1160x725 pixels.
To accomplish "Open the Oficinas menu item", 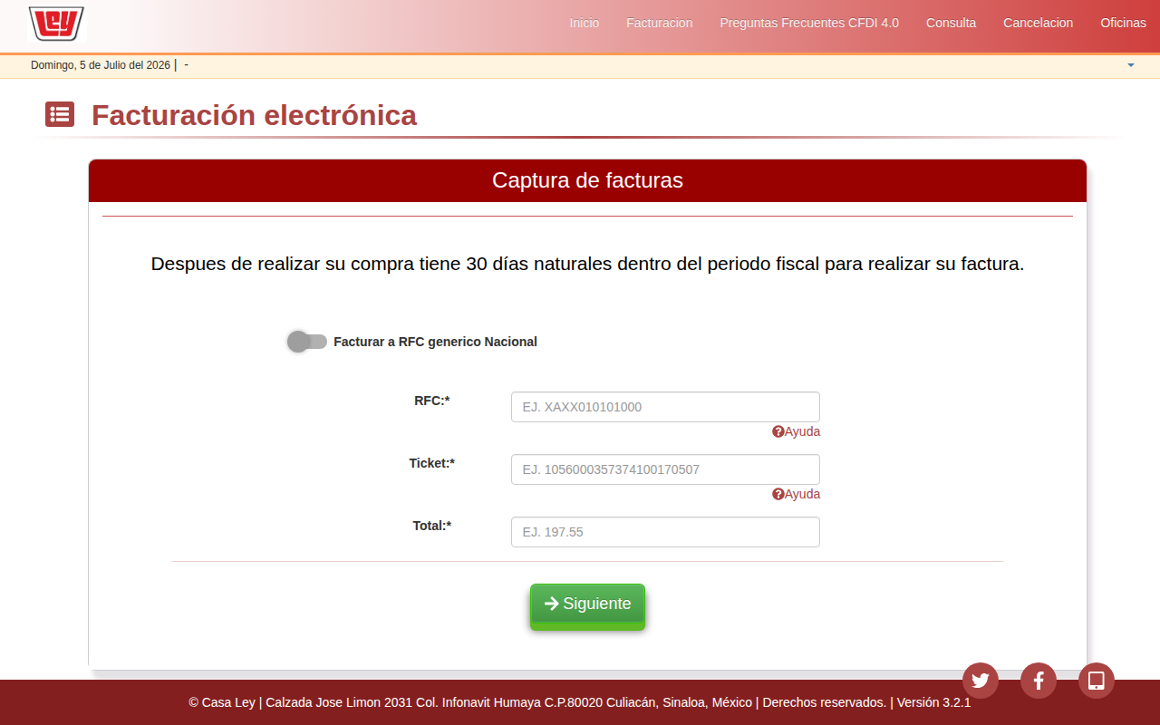I will (1124, 23).
